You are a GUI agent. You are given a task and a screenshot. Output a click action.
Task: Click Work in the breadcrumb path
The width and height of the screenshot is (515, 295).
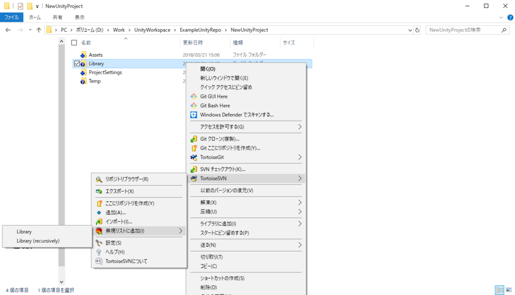119,30
